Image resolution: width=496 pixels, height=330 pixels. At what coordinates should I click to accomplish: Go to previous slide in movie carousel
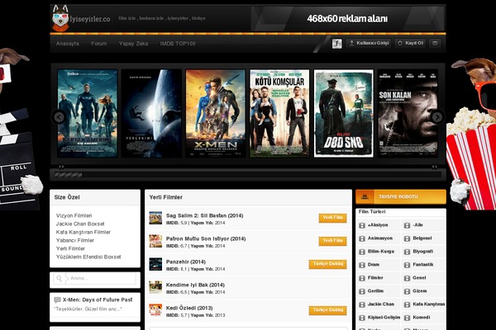click(60, 117)
